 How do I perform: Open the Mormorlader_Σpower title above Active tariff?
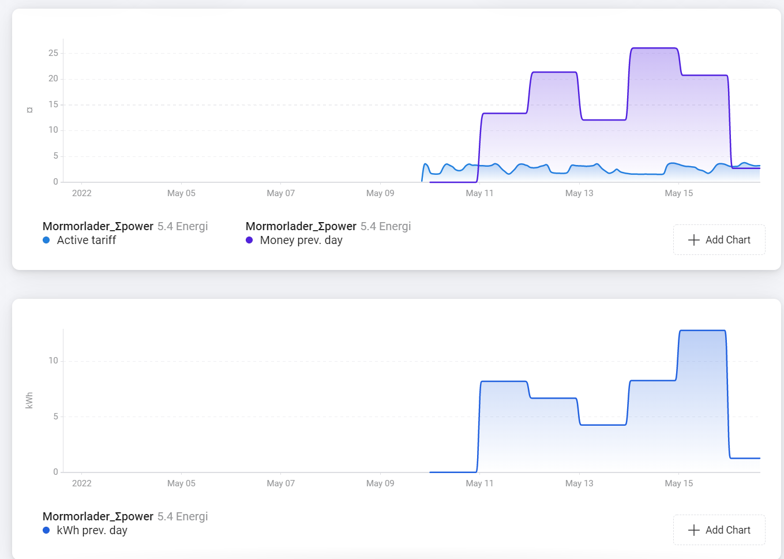(x=98, y=226)
